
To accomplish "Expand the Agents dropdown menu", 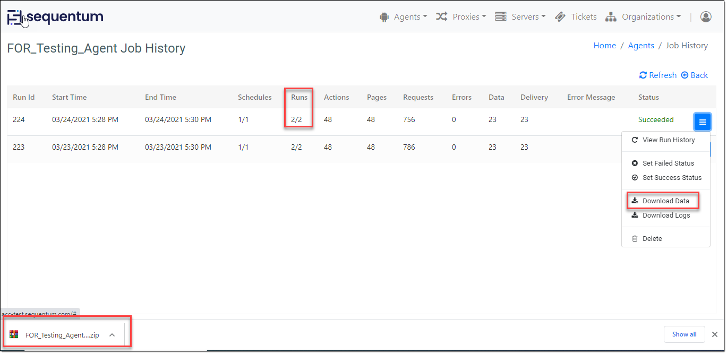I will pos(404,17).
